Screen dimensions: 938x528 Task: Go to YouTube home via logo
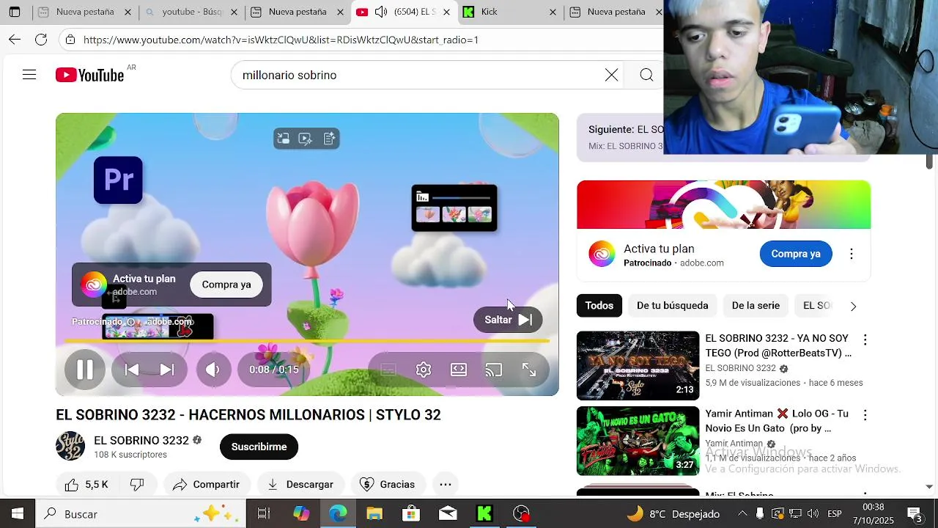pyautogui.click(x=89, y=75)
